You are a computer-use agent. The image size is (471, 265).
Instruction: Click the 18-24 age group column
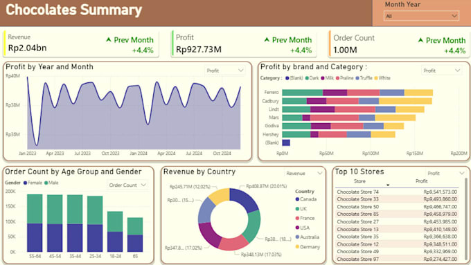tap(115, 231)
